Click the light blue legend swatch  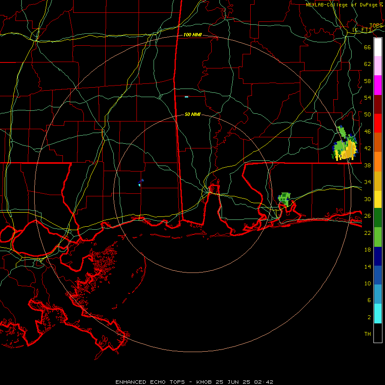[378, 294]
